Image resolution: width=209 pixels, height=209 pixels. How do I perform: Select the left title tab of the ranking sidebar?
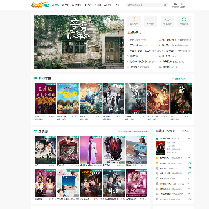point(165,131)
